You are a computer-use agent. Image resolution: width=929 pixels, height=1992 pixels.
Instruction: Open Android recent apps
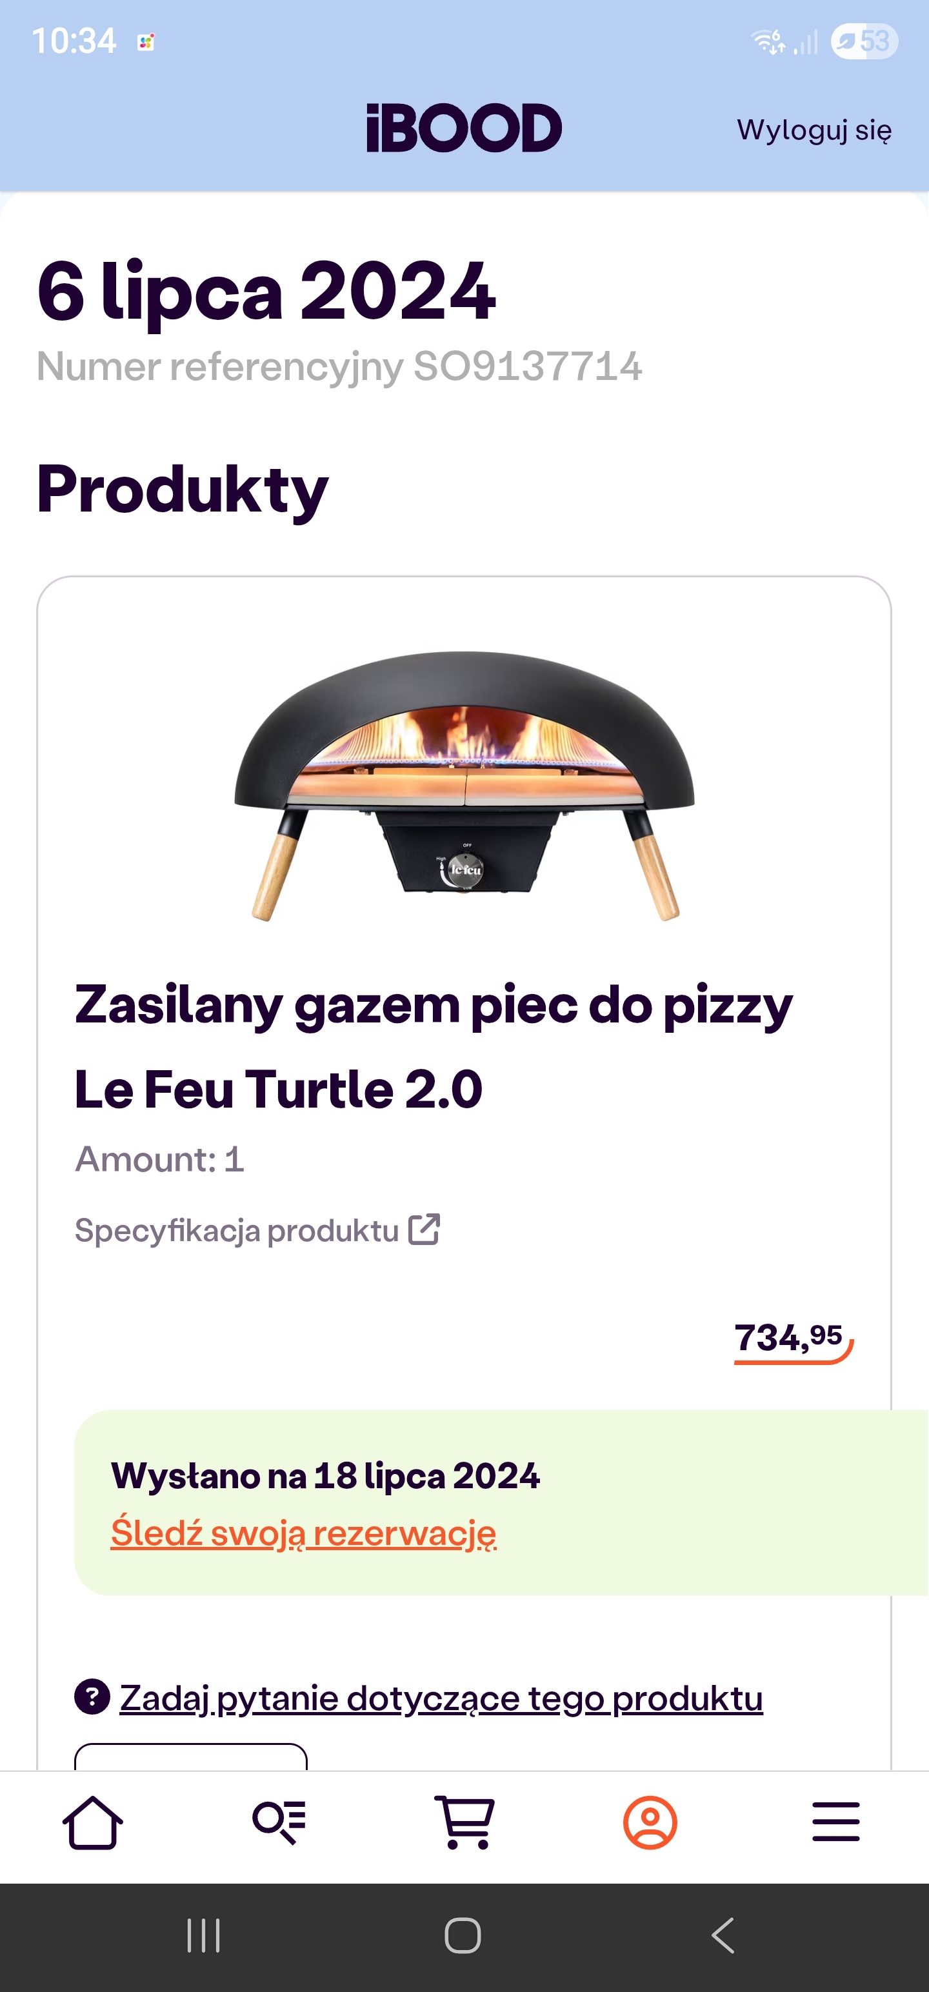[x=203, y=1935]
